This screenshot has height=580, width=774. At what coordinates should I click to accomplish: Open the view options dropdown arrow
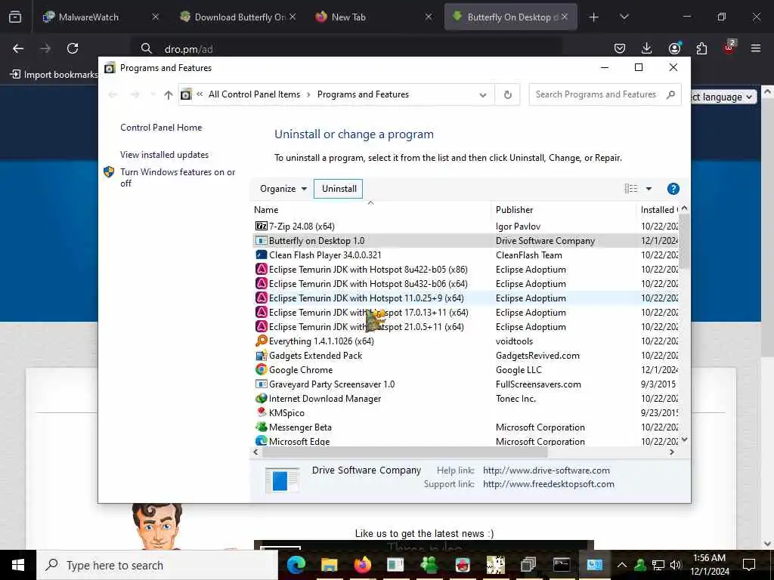(x=649, y=188)
